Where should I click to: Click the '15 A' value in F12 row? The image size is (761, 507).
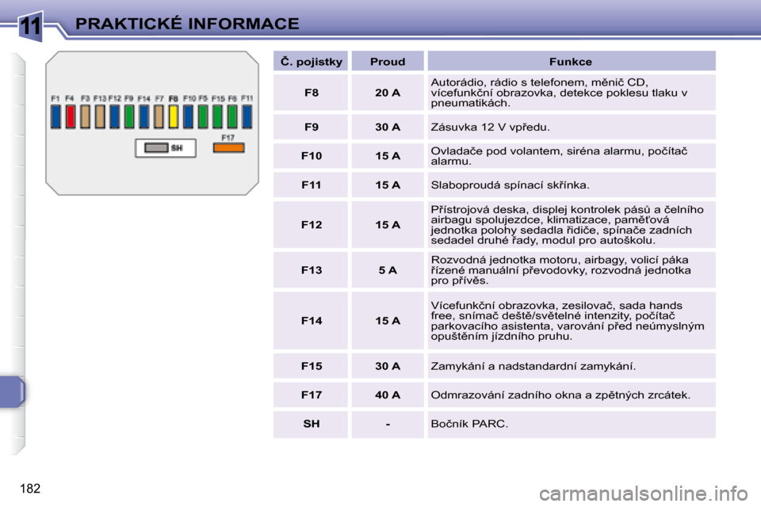tap(388, 225)
